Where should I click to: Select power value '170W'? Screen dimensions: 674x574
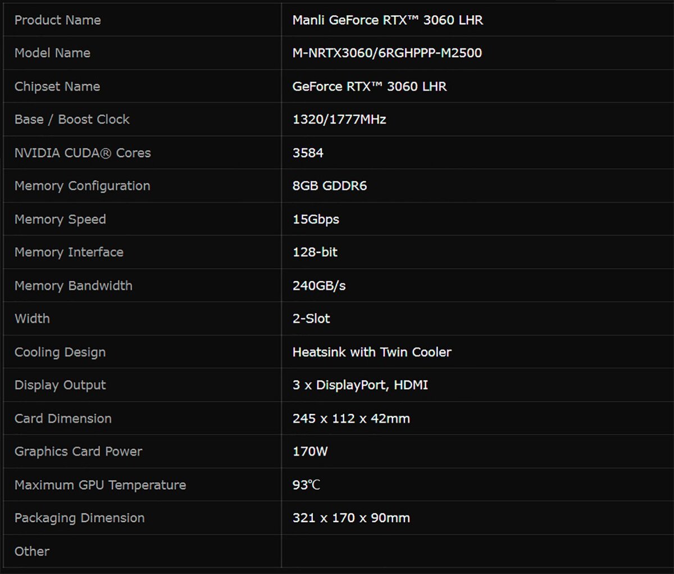pos(310,451)
